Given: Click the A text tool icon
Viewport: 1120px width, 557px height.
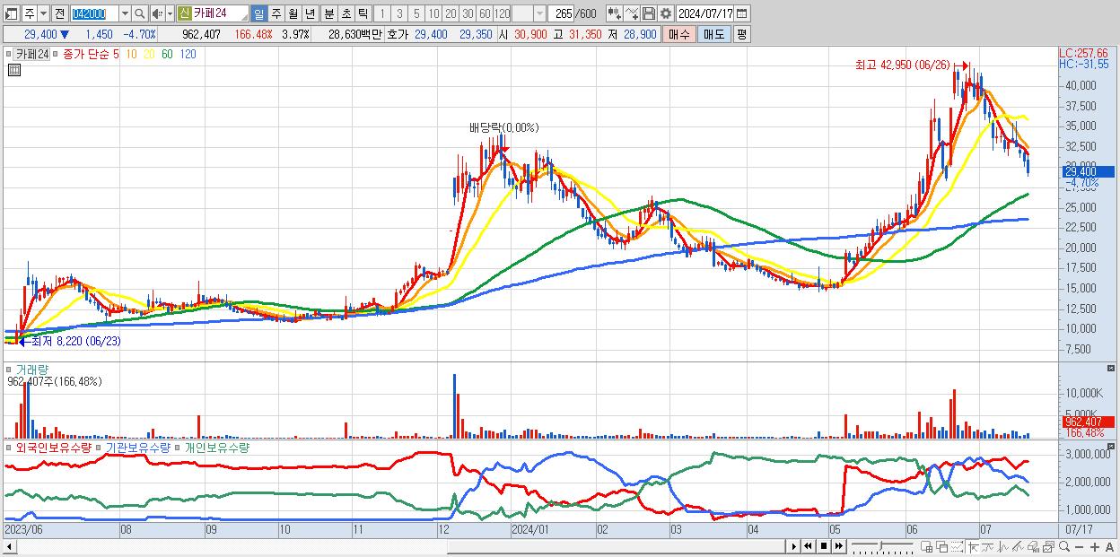Looking at the screenshot, I should 1110,547.
